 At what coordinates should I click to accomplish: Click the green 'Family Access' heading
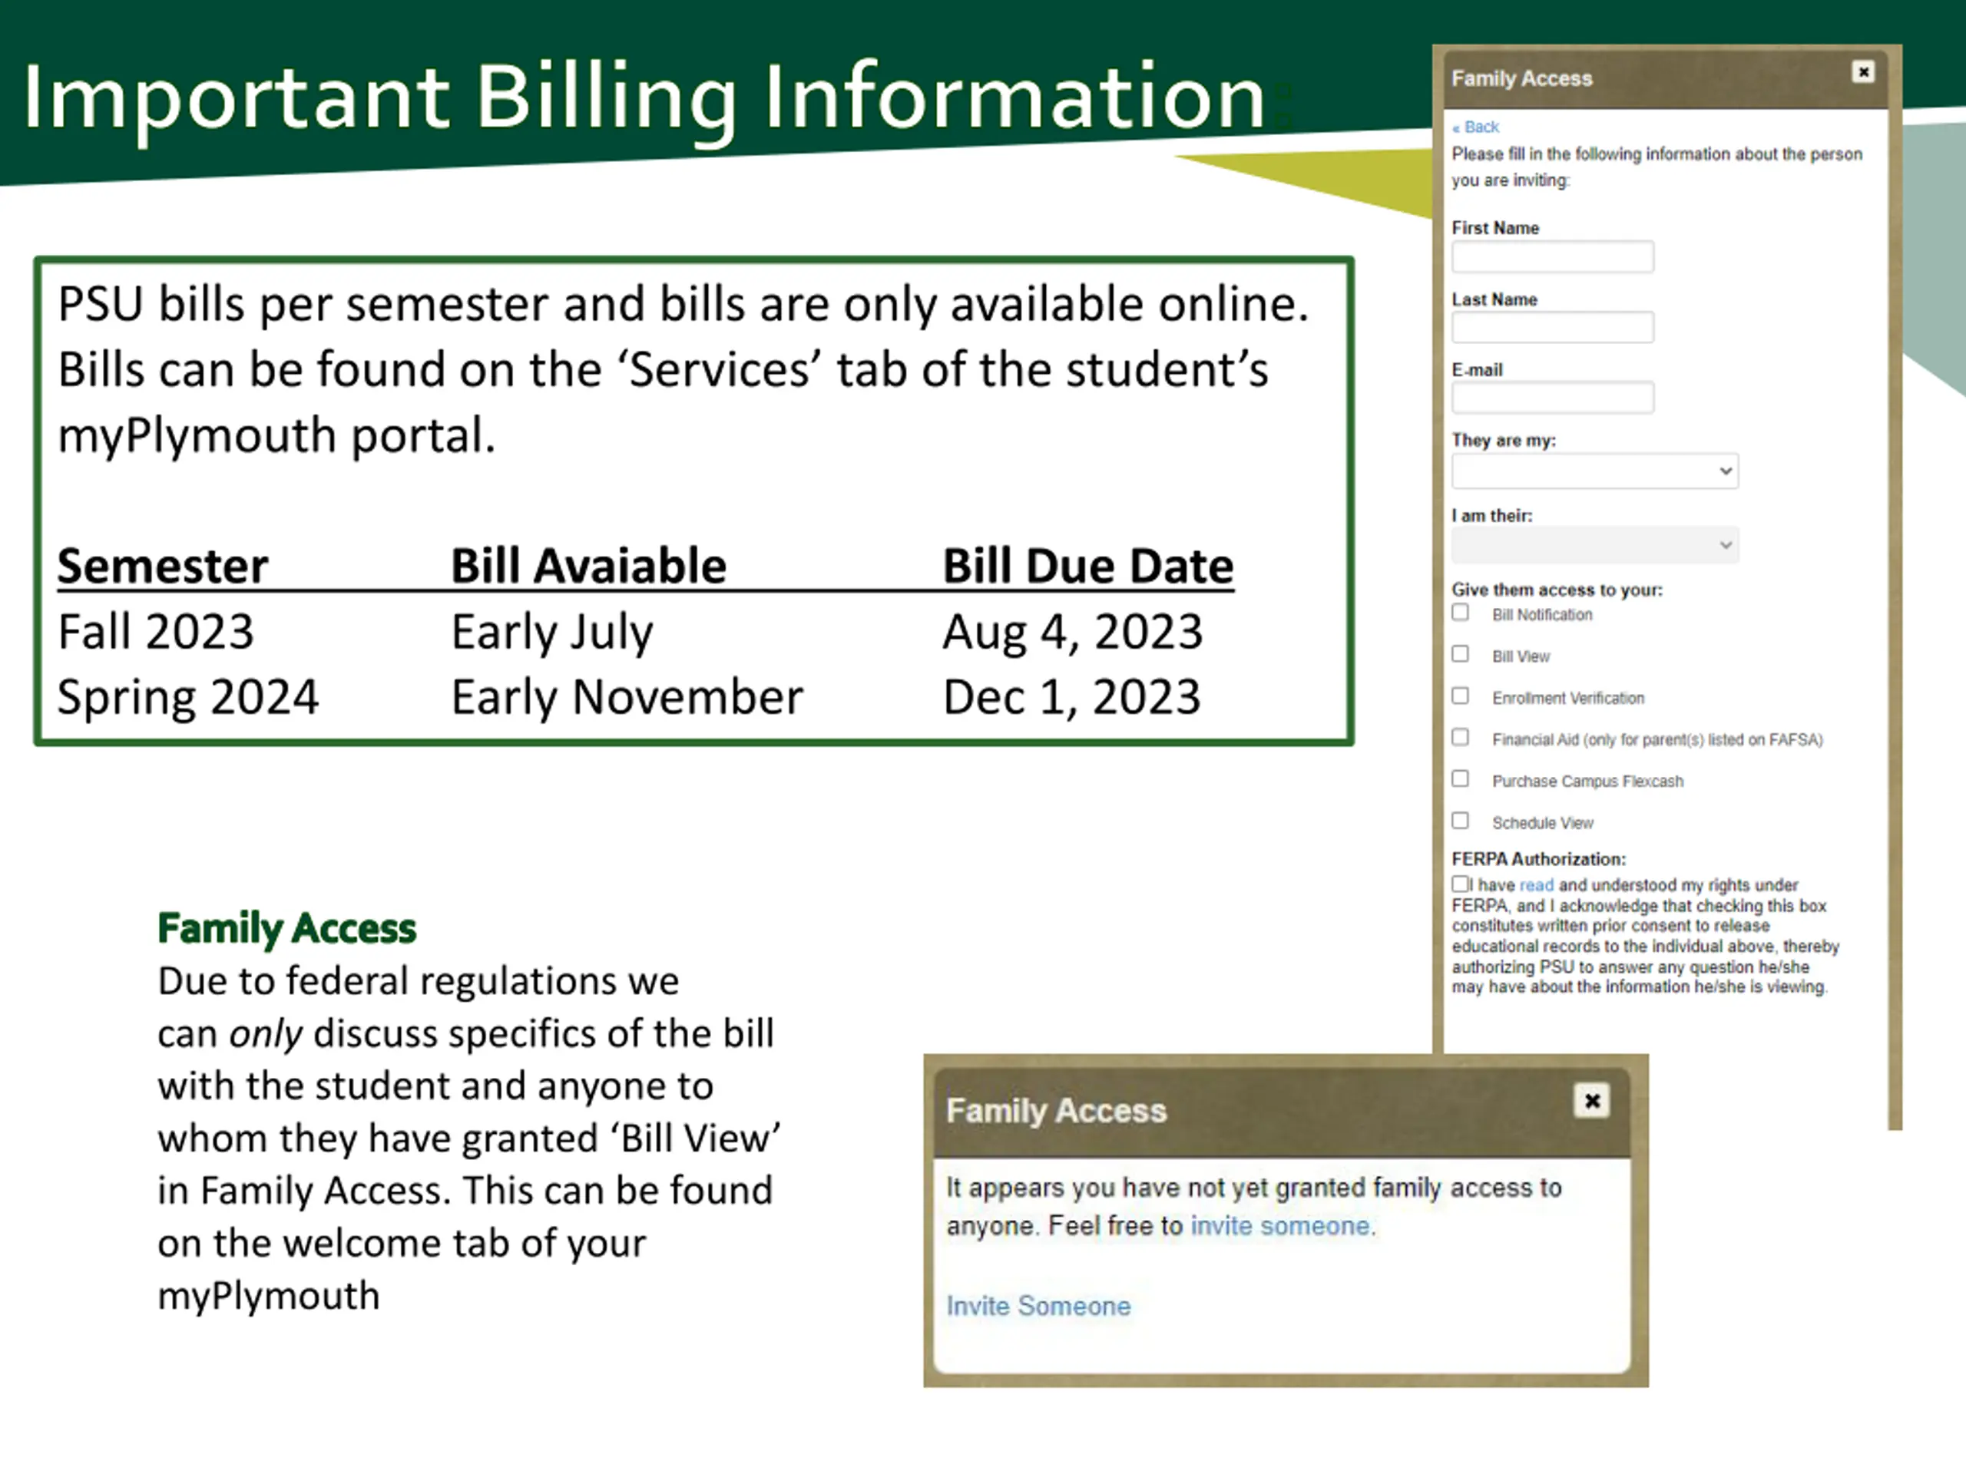pos(286,928)
